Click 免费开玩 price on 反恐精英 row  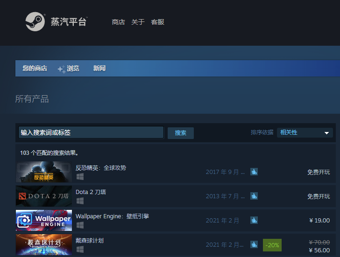click(x=319, y=172)
